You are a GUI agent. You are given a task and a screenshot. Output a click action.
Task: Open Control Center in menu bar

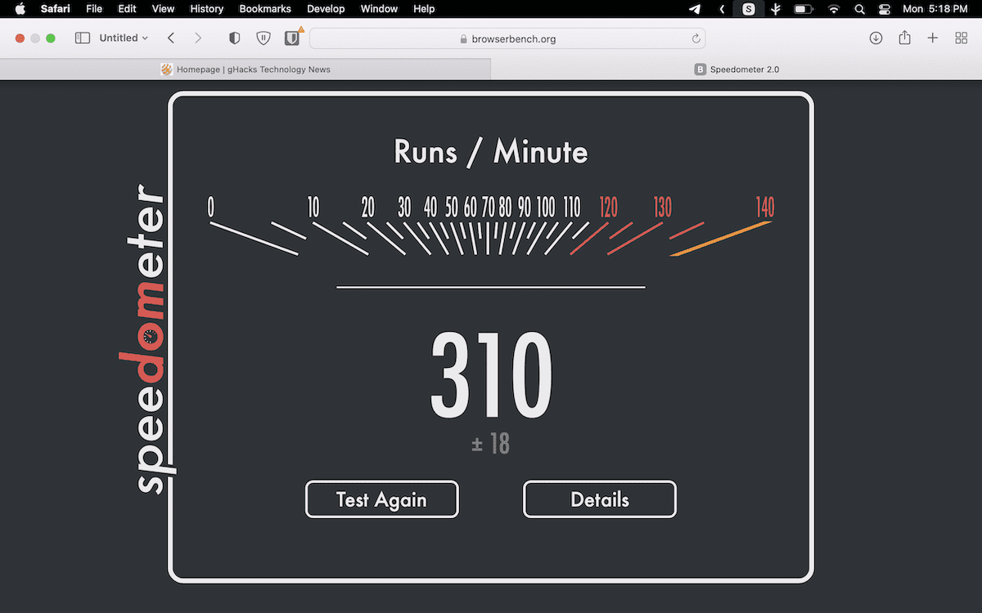tap(884, 9)
